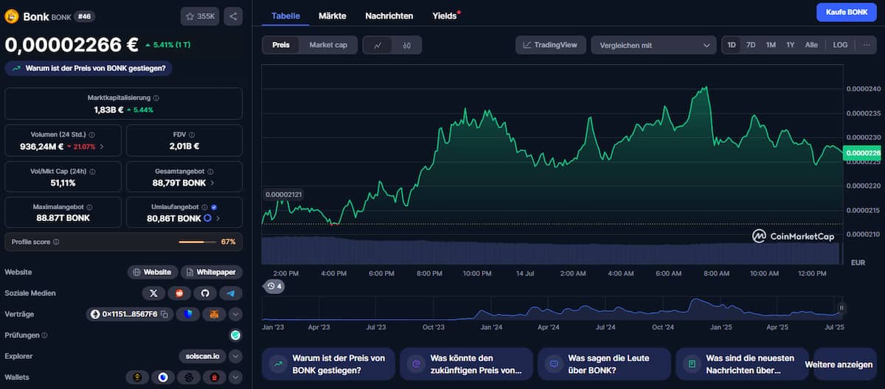885x389 pixels.
Task: Open the Prüfungen audit badge icon
Action: (235, 335)
